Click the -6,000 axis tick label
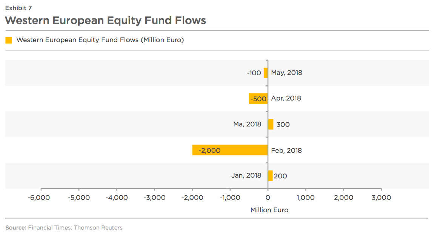 [39, 198]
